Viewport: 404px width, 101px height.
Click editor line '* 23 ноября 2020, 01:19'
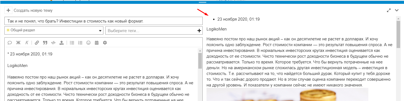pos(30,54)
